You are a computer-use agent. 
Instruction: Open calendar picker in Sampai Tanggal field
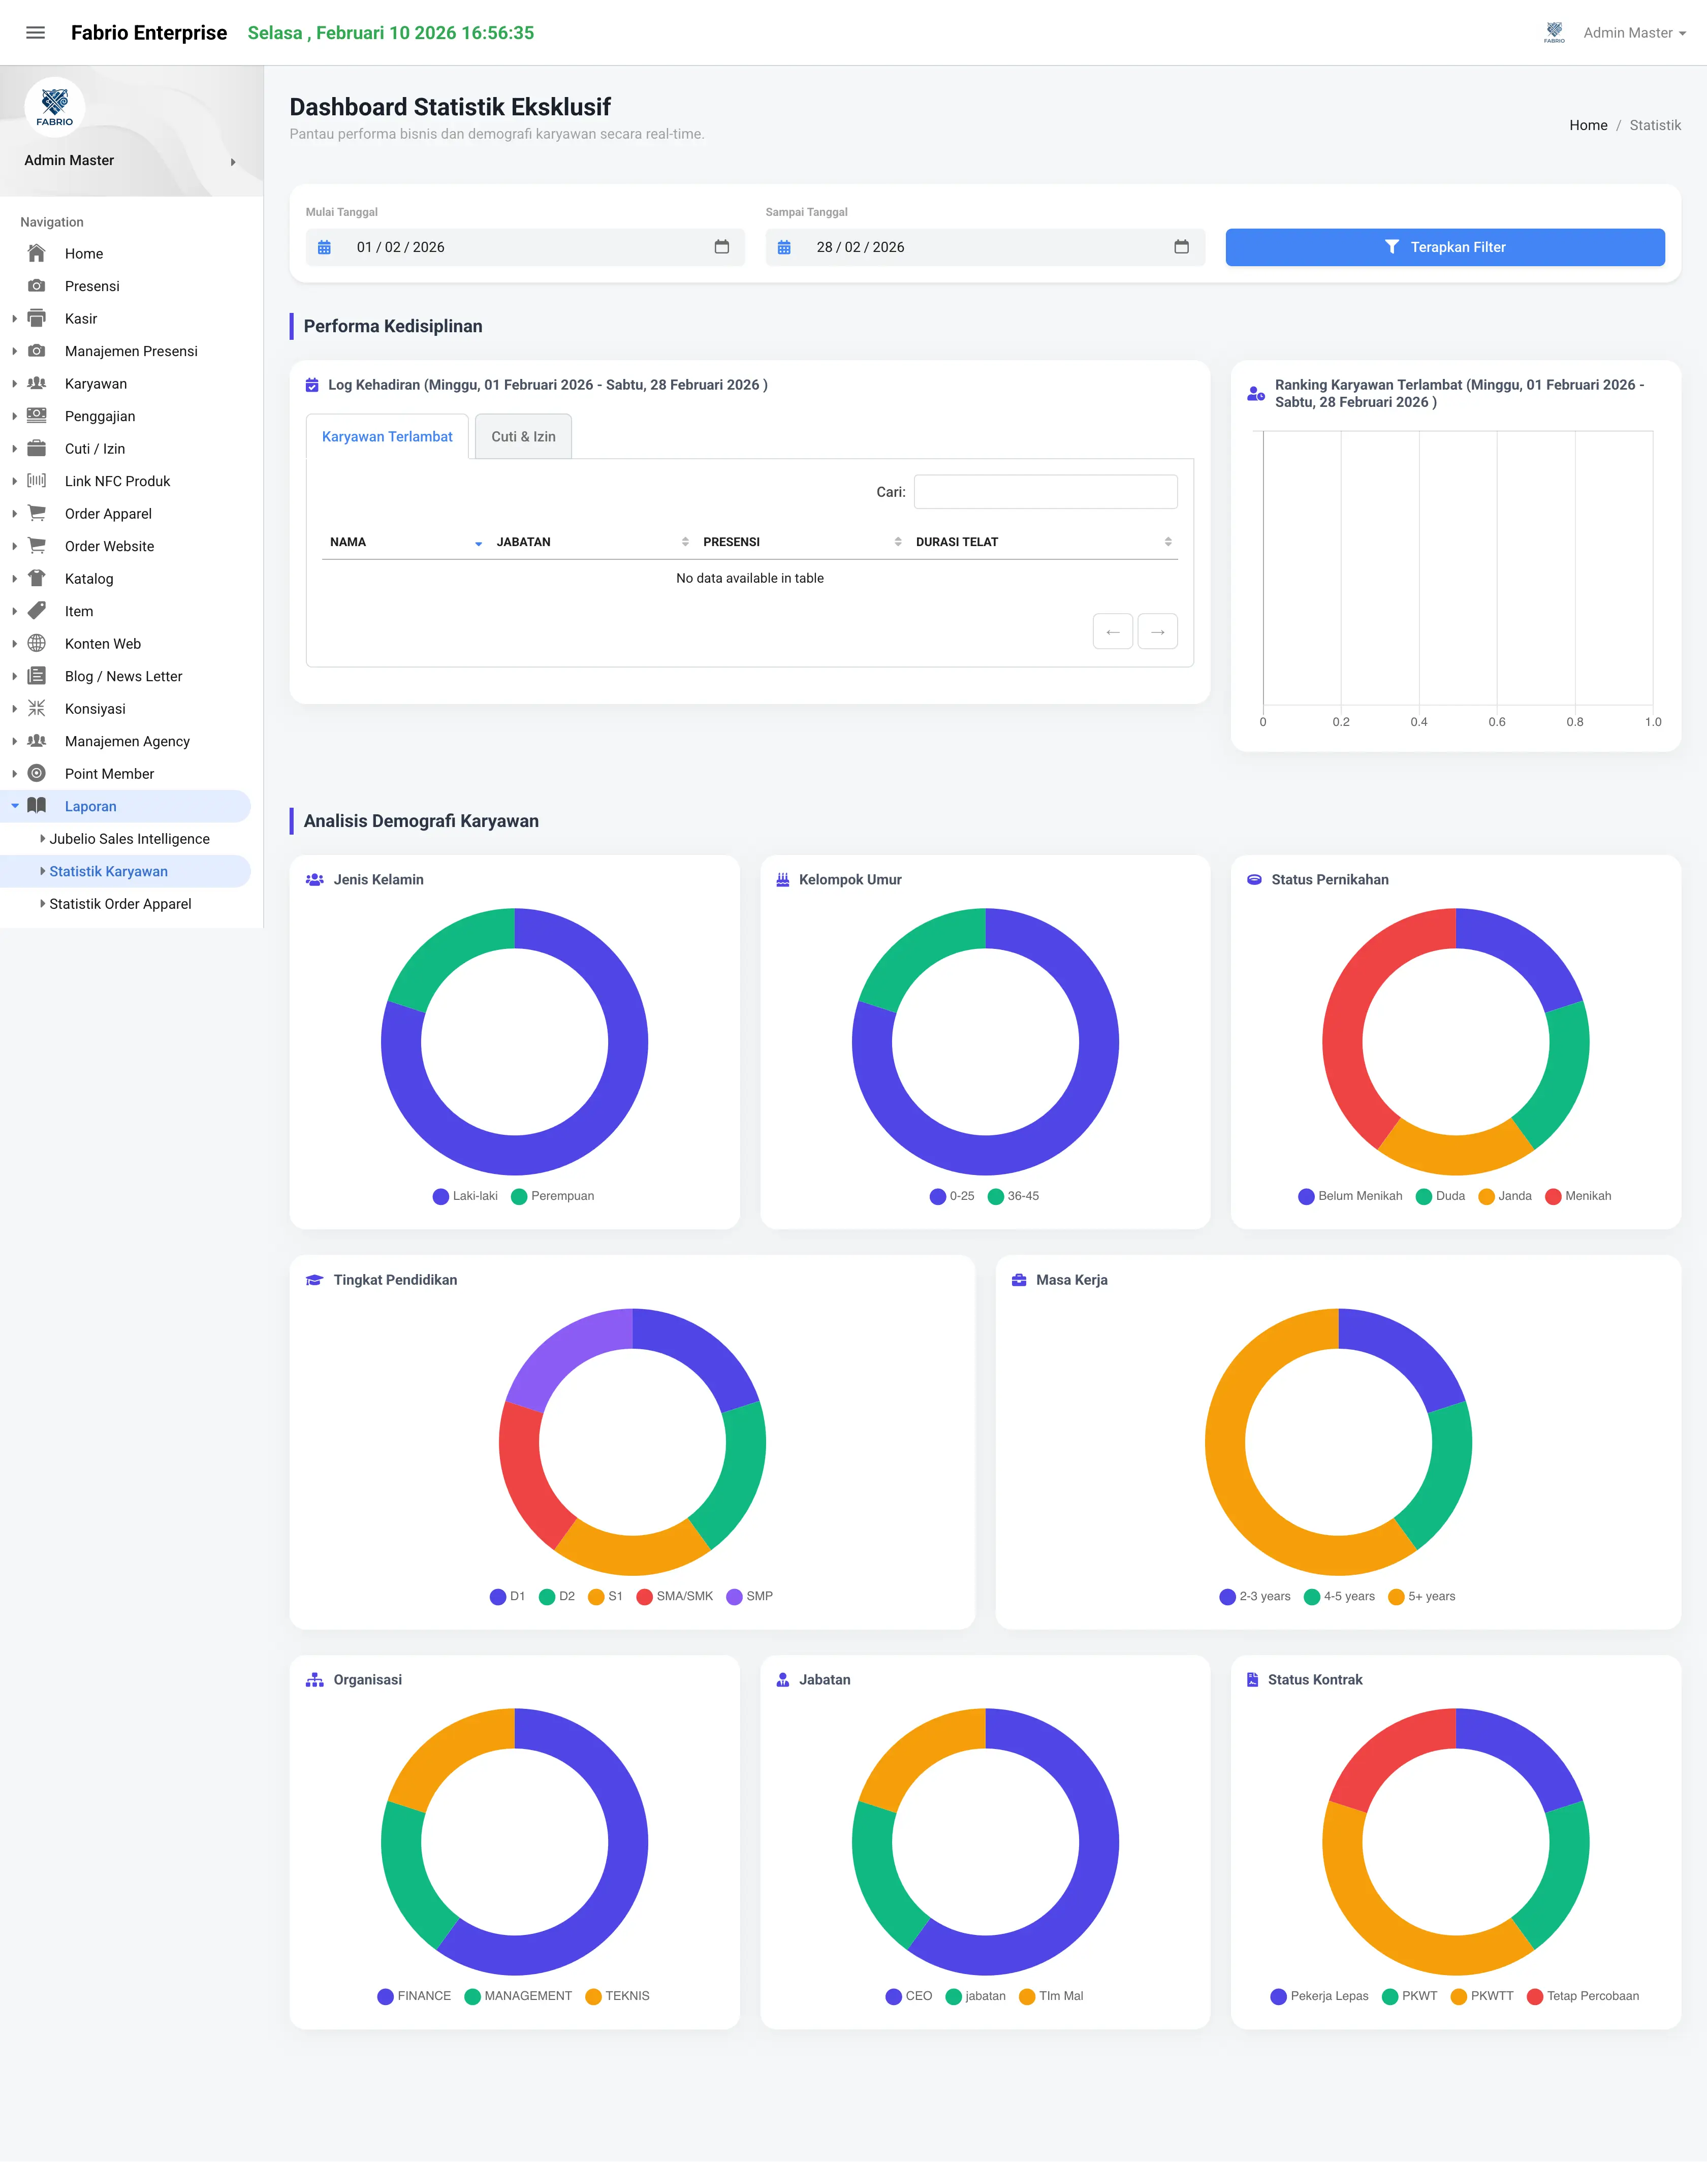[1181, 247]
